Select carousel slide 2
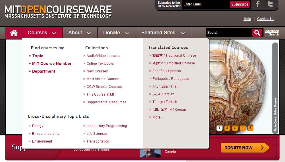285x162 pixels. [x=227, y=128]
